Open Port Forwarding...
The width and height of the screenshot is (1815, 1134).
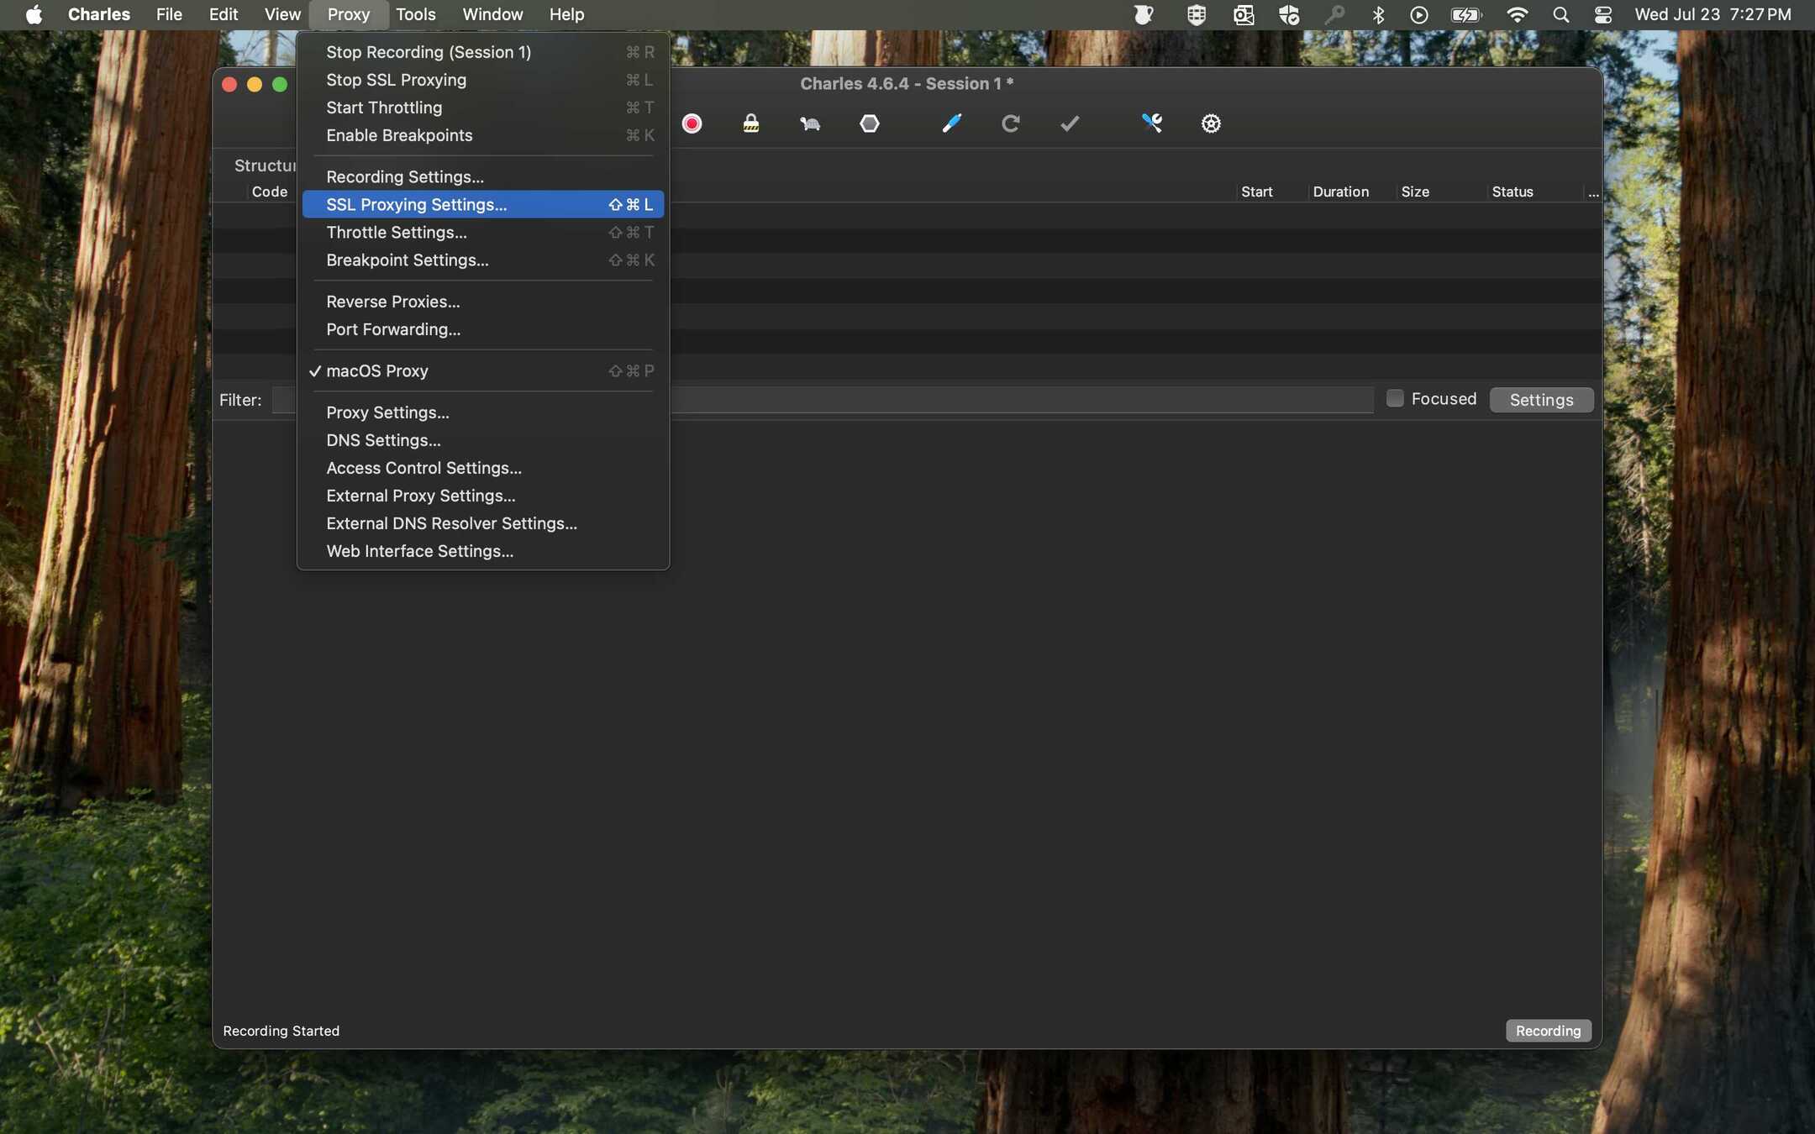point(483,329)
